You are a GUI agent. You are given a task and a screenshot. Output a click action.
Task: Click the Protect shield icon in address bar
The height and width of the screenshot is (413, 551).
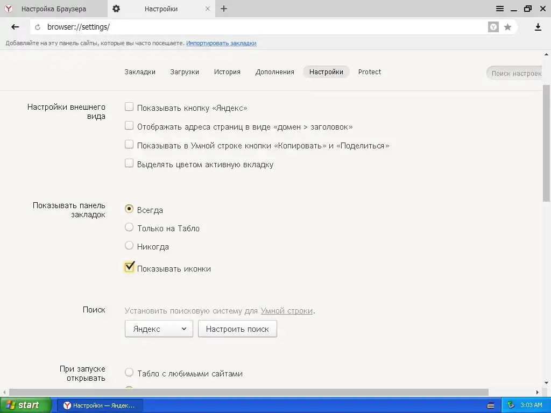(493, 27)
